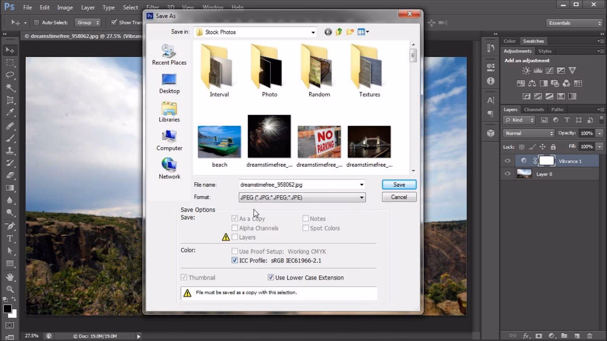The height and width of the screenshot is (341, 607).
Task: Enable the Notes save option
Action: 306,218
